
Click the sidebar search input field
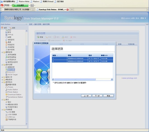click(x=15, y=127)
